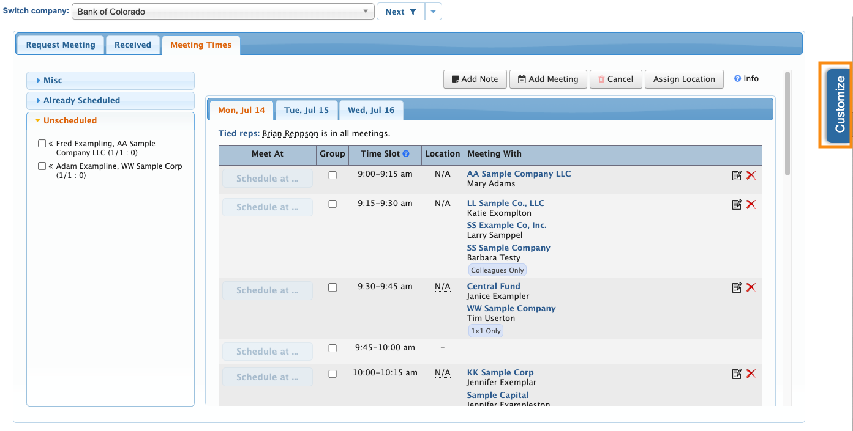Click Schedule at for 10:00-10:15 am

pos(268,377)
